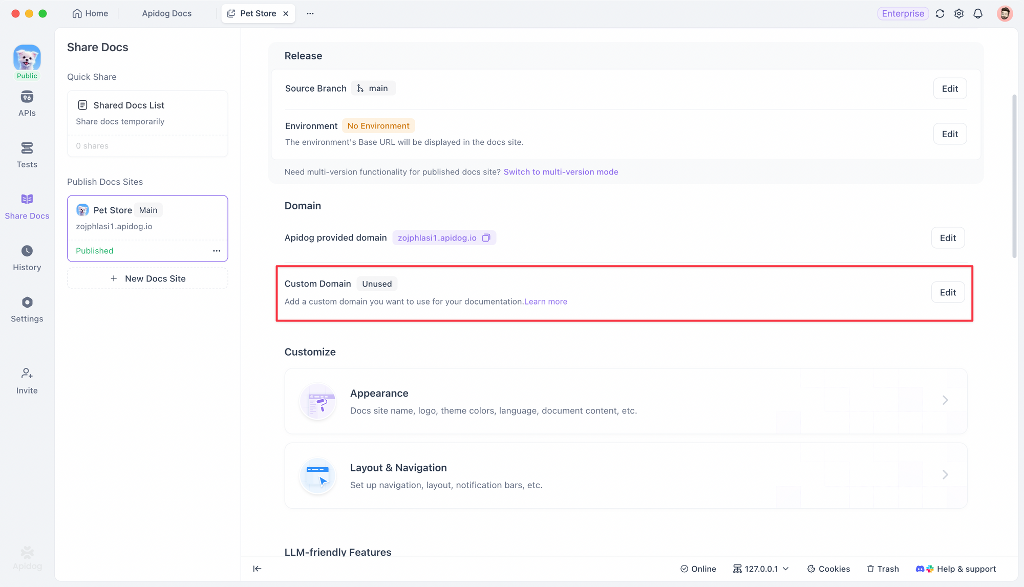The image size is (1024, 587).
Task: Edit the Custom Domain setting
Action: 947,292
